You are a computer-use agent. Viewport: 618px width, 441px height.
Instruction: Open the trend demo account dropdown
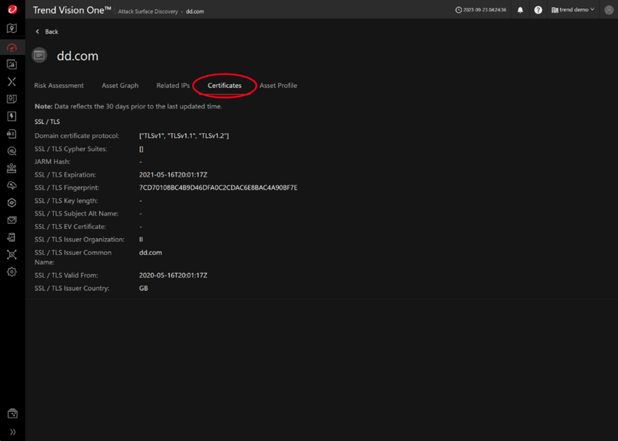573,10
